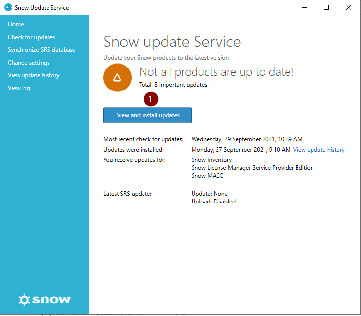361x316 pixels.
Task: Click the 'Most recent check for updates:' label
Action: (144, 139)
